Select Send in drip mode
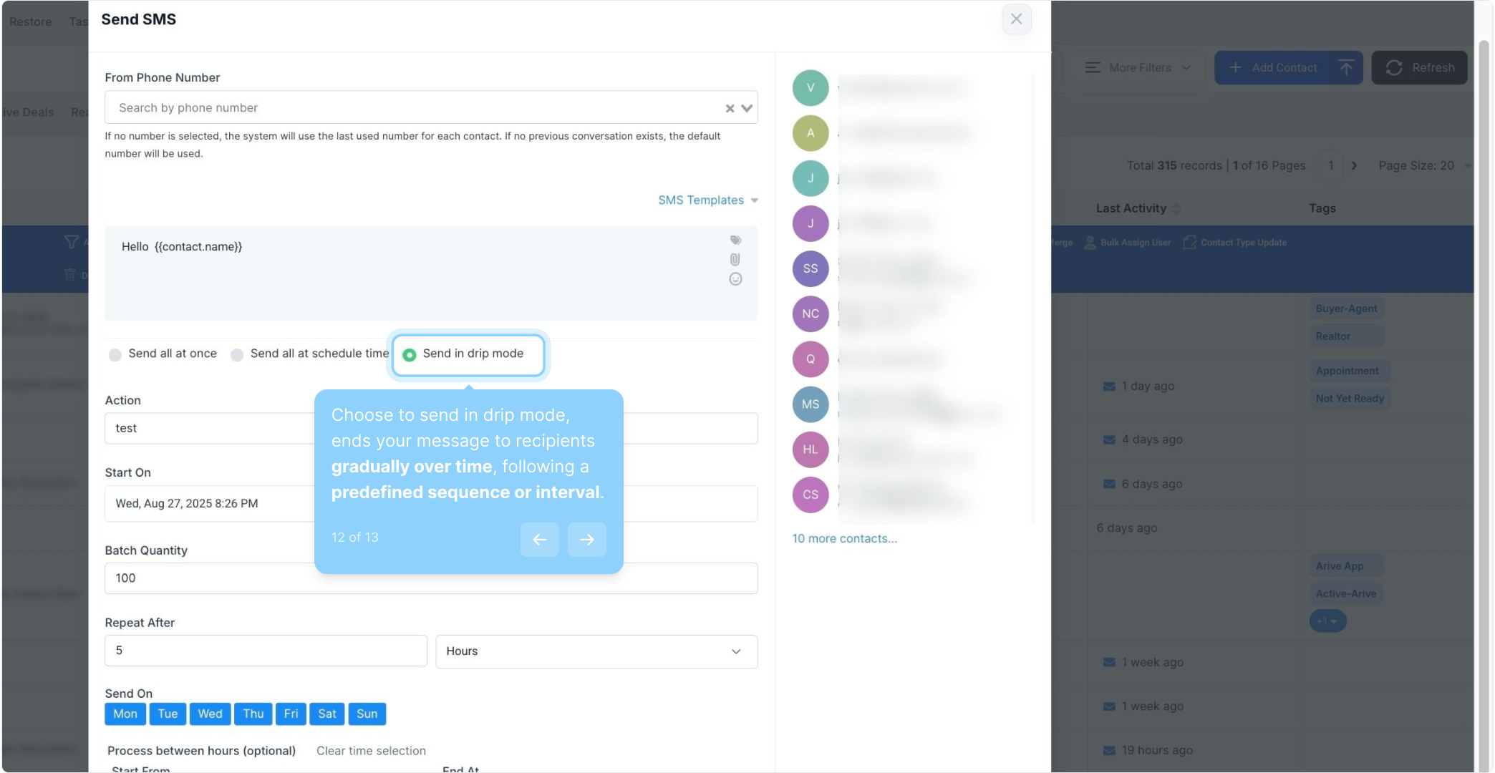The width and height of the screenshot is (1495, 773). [x=410, y=355]
